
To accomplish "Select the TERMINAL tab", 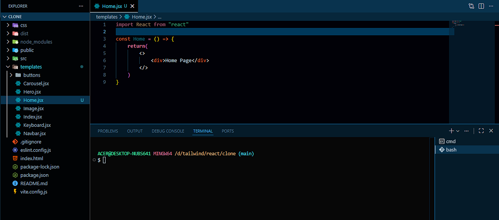I will click(x=203, y=131).
